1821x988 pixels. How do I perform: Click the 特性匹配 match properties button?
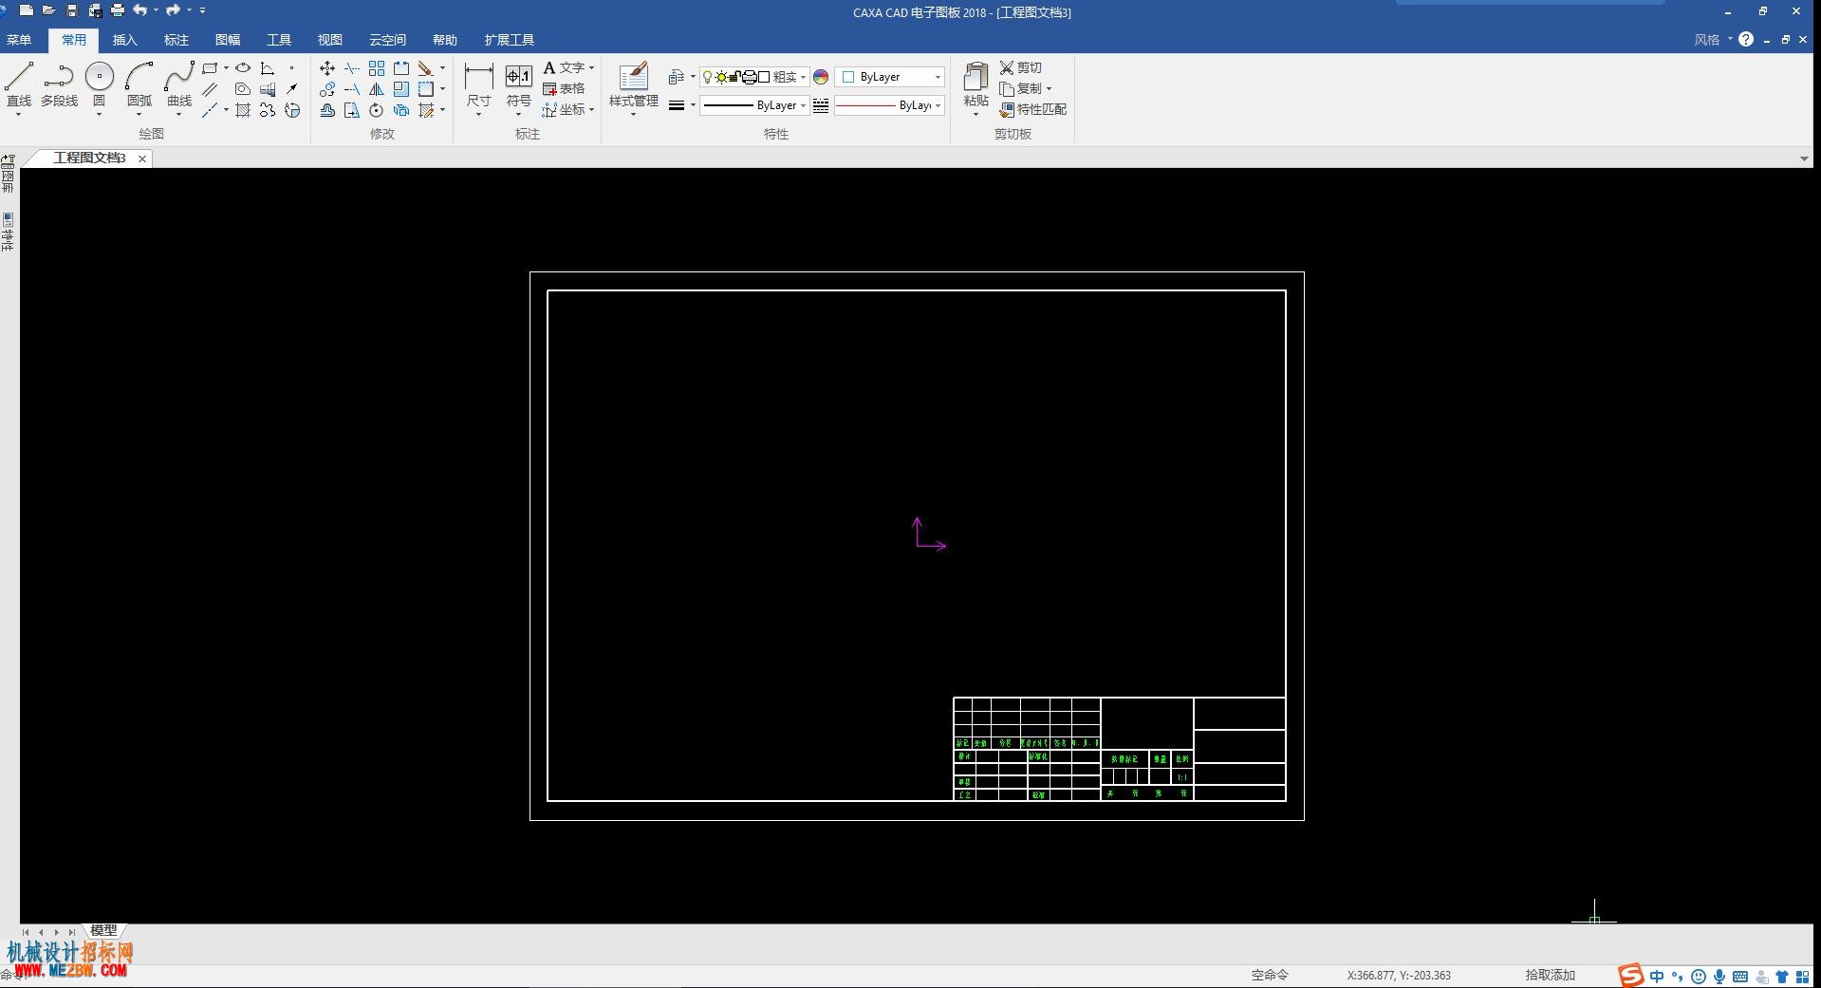click(x=1033, y=110)
